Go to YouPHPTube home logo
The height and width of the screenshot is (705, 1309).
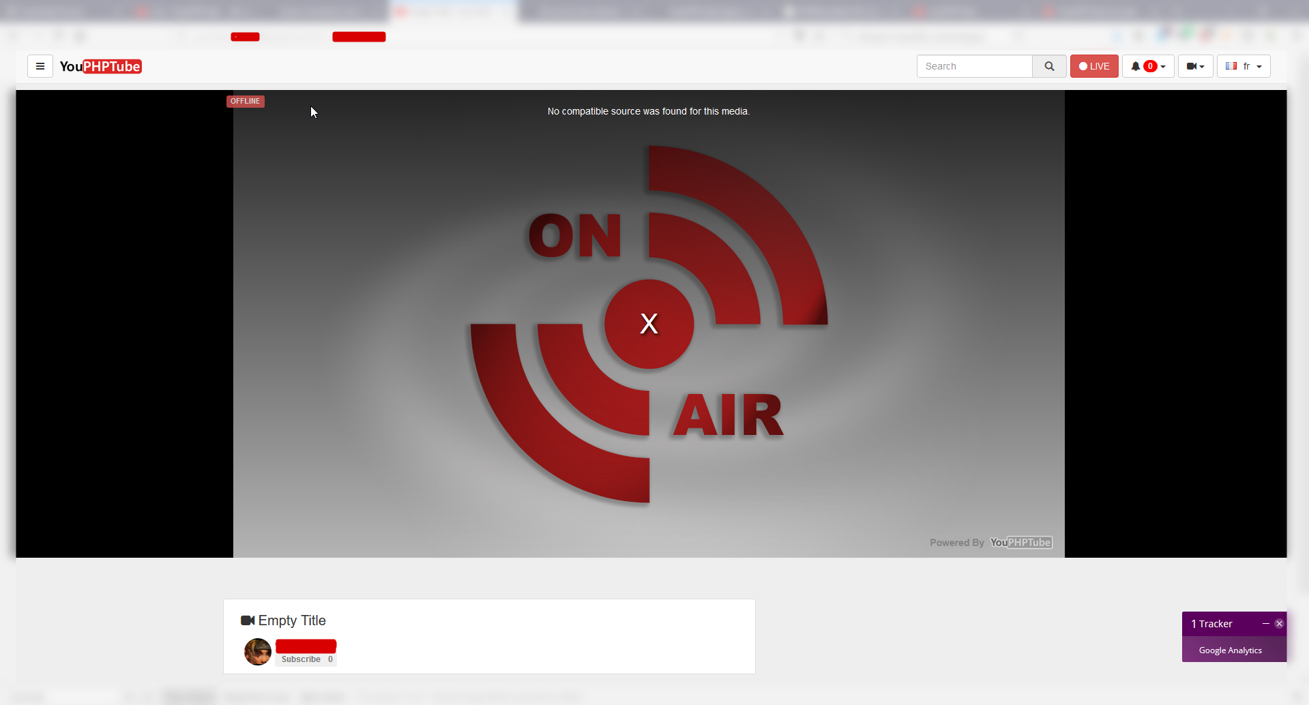tap(100, 66)
